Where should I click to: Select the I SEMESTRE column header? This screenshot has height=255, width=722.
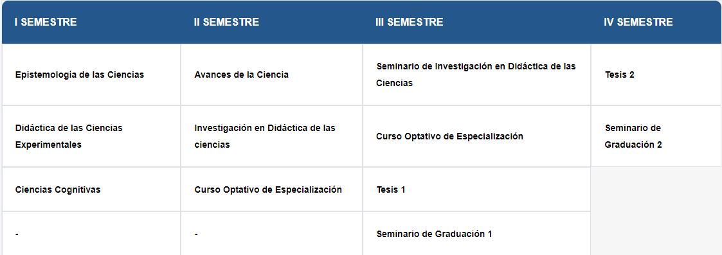pyautogui.click(x=46, y=22)
